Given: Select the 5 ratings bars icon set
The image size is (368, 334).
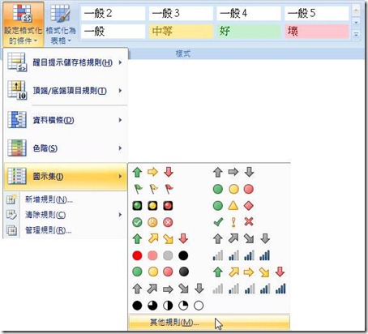Looking at the screenshot, I should (x=249, y=289).
